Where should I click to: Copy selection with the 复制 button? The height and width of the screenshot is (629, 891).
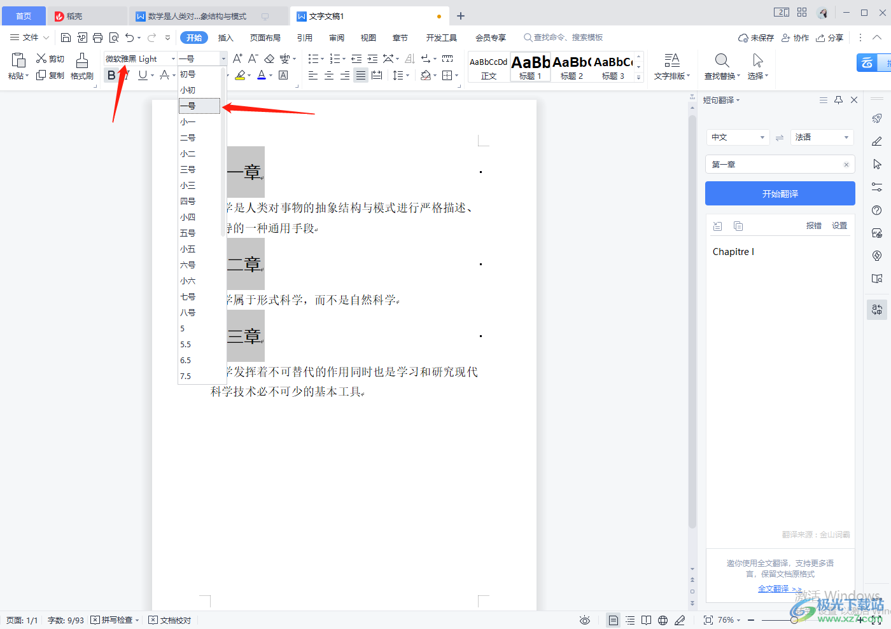50,75
